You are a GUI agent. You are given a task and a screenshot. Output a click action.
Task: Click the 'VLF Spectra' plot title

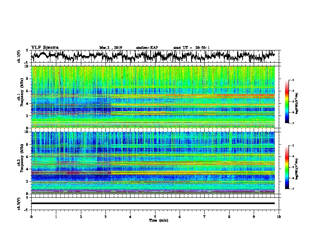45,48
